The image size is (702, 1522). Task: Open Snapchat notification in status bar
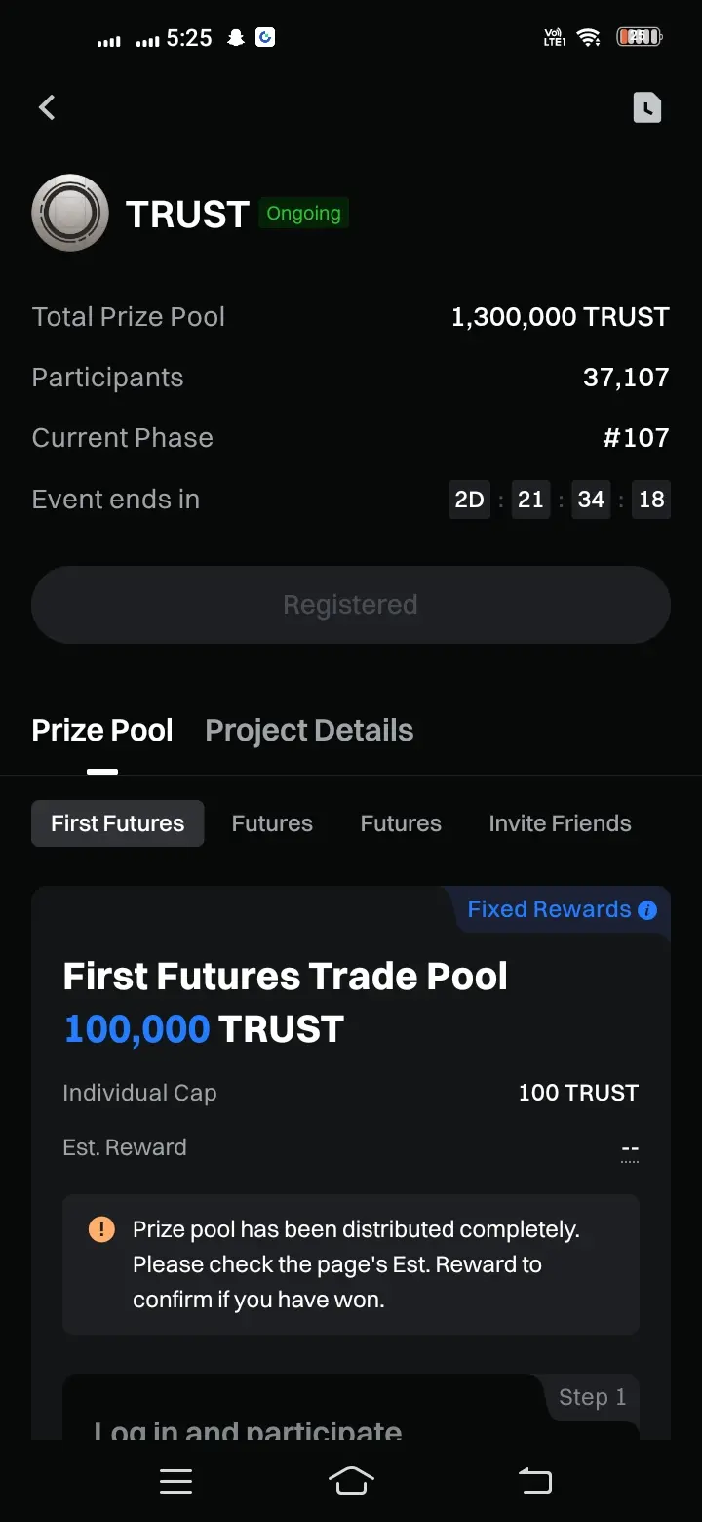(x=235, y=38)
